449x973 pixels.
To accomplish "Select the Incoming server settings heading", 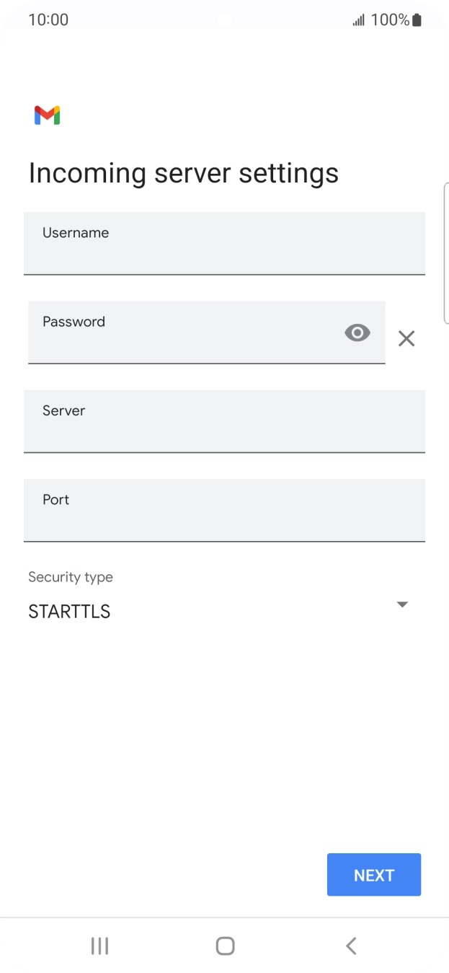I will coord(183,172).
